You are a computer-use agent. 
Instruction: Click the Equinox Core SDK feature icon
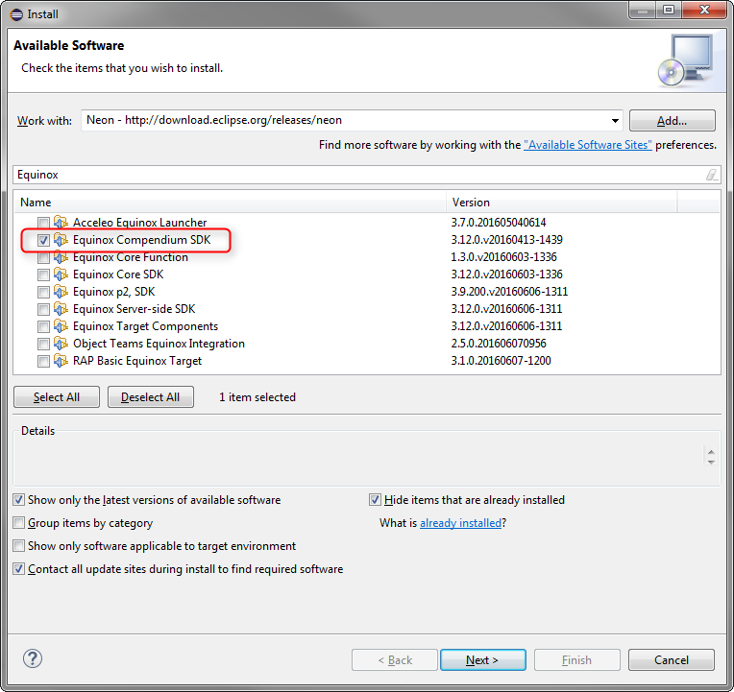tap(61, 274)
